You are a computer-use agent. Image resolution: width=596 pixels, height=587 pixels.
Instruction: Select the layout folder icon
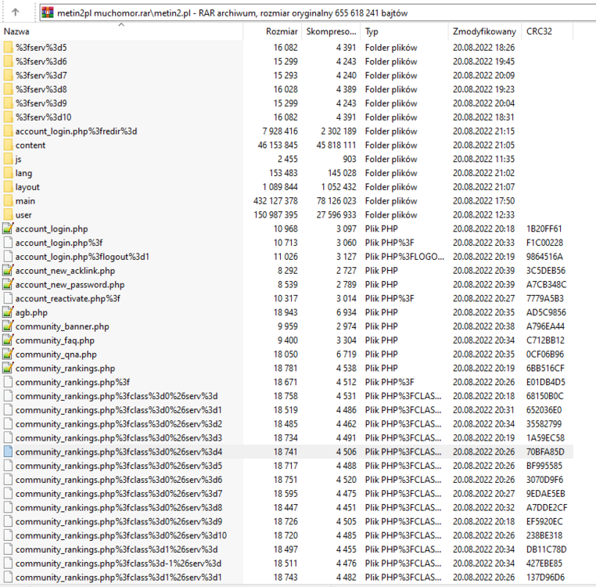tap(8, 187)
